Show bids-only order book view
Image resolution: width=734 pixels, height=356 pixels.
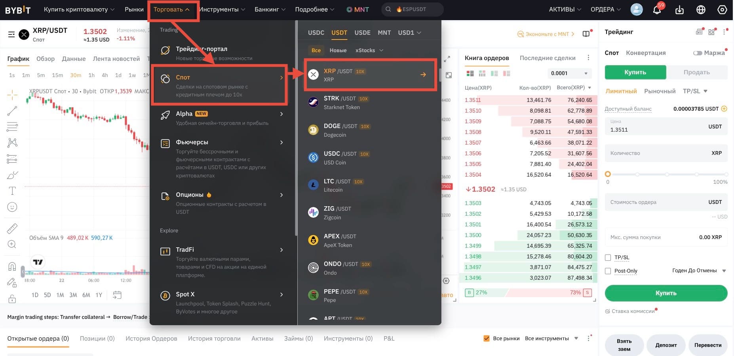pyautogui.click(x=494, y=73)
